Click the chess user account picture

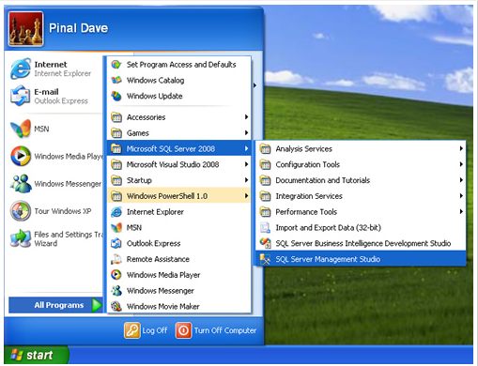pos(25,29)
